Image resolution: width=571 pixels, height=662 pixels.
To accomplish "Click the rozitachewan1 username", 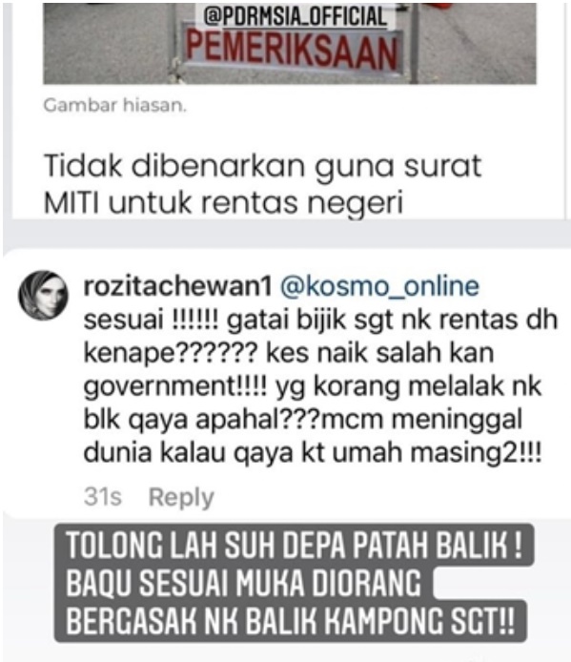I will [x=177, y=286].
